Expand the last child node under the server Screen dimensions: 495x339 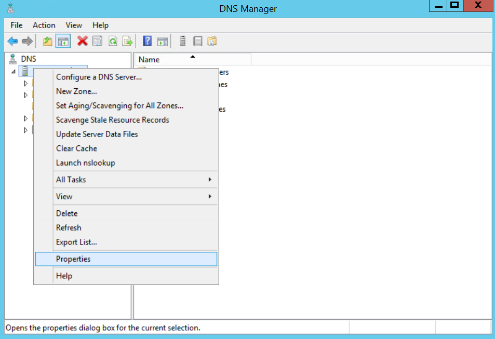click(26, 130)
